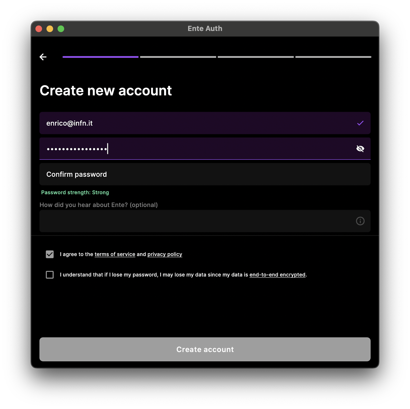The width and height of the screenshot is (410, 409).
Task: Click into the password field with dots
Action: [x=205, y=149]
